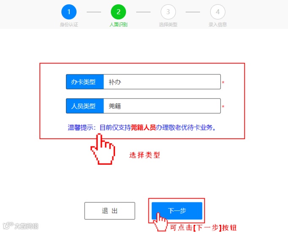Image resolution: width=288 pixels, height=232 pixels.
Task: Click the red 选择类型 annotation text
Action: (x=145, y=155)
